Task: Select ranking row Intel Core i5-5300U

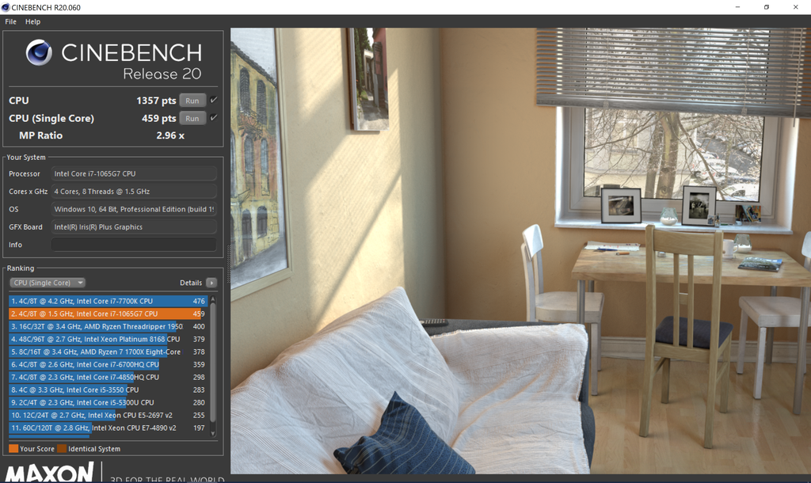Action: (108, 402)
